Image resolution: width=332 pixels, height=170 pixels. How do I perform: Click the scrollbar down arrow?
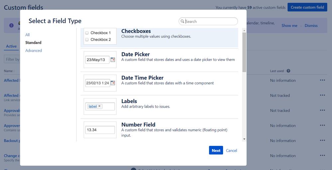pos(244,139)
